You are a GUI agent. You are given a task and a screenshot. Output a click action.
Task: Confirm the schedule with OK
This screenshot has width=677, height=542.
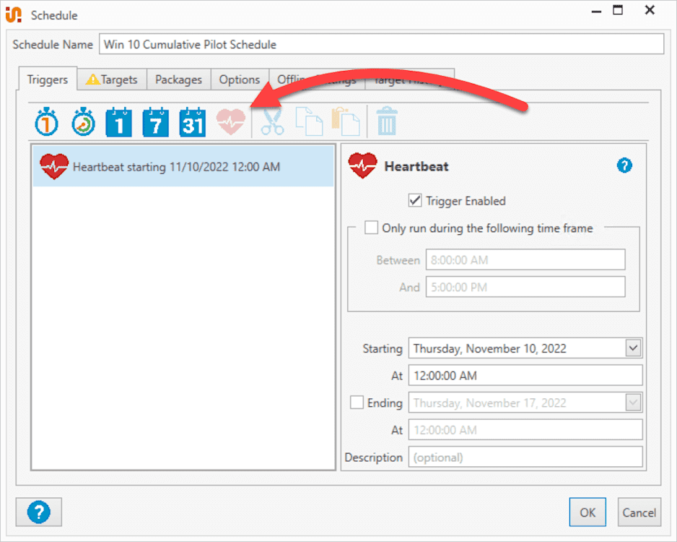(x=588, y=512)
